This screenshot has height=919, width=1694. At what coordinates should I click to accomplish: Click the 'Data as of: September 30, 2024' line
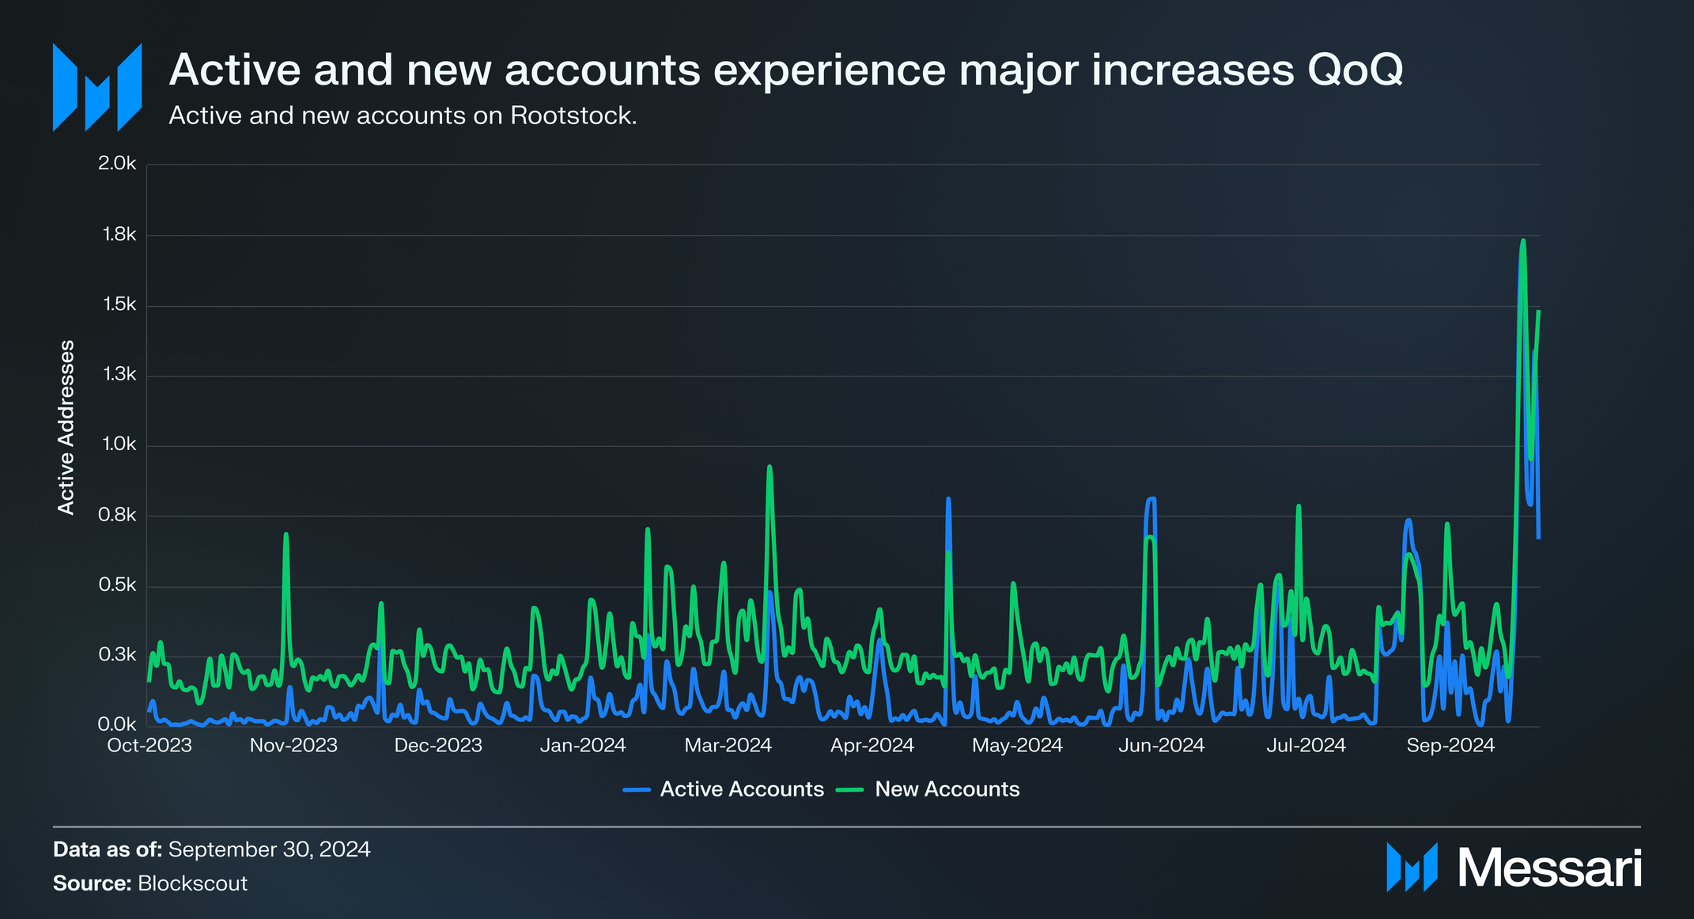coord(211,849)
